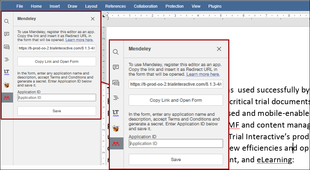Image resolution: width=310 pixels, height=170 pixels.
Task: Click Save button in the enlarged Mendeley callout
Action: [x=176, y=160]
